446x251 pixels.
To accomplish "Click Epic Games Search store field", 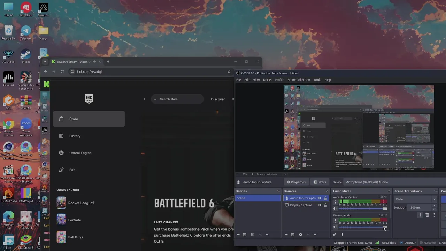I will (178, 99).
